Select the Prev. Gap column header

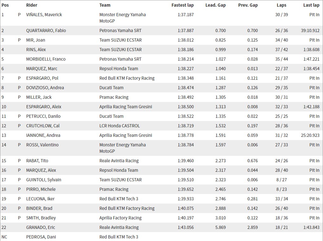(x=248, y=5)
